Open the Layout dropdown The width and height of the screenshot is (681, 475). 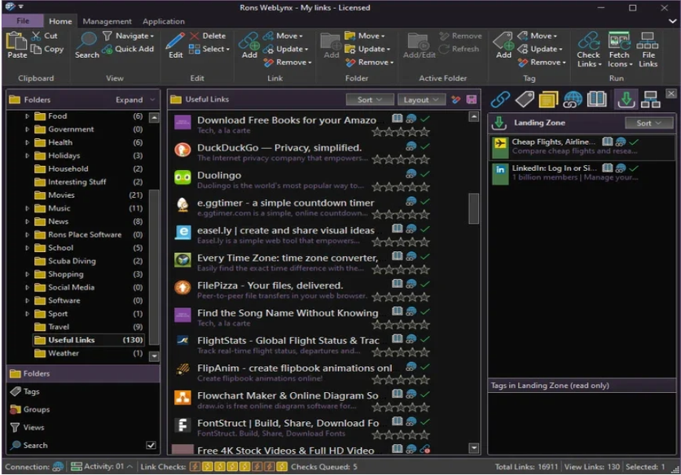click(421, 100)
